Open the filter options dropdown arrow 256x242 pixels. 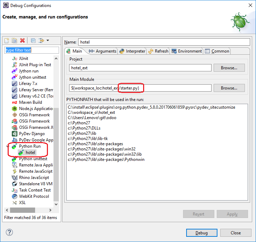tap(48, 41)
